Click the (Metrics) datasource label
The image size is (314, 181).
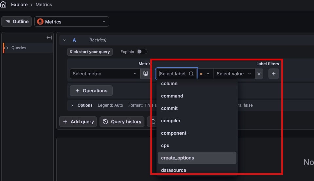98,40
